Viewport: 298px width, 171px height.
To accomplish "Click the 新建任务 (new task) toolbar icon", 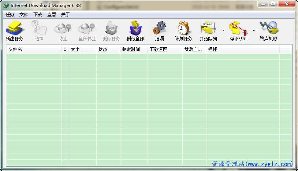I will point(14,31).
